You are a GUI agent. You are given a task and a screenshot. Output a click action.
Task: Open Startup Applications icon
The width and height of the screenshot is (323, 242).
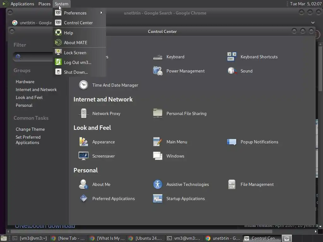(x=158, y=199)
